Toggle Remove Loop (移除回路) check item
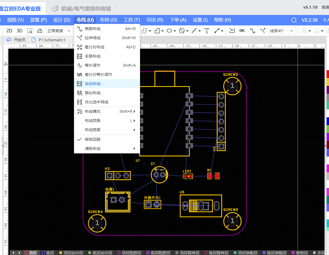The image size is (329, 255). pyautogui.click(x=107, y=140)
